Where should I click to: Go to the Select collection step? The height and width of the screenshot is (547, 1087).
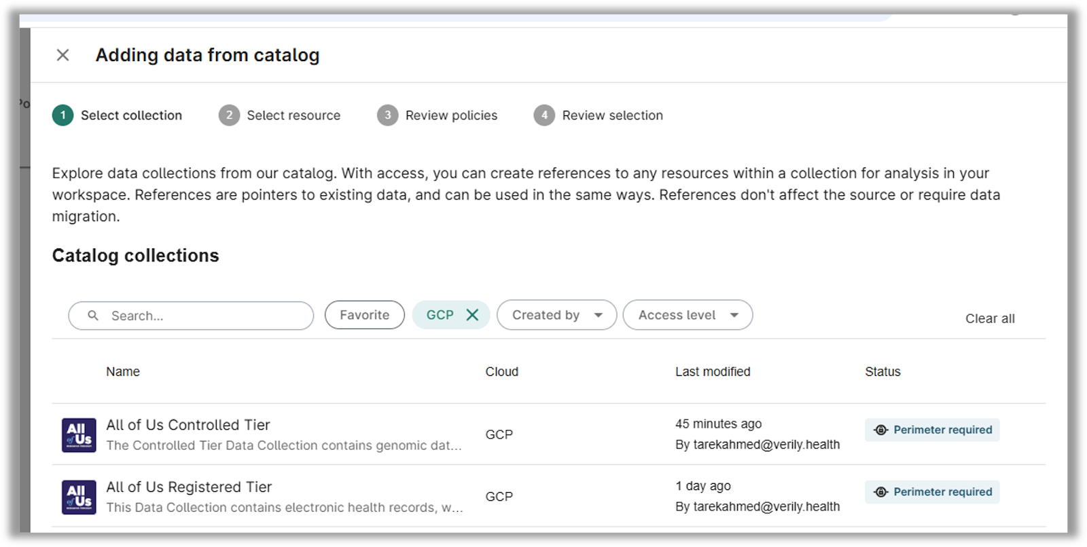pos(118,115)
